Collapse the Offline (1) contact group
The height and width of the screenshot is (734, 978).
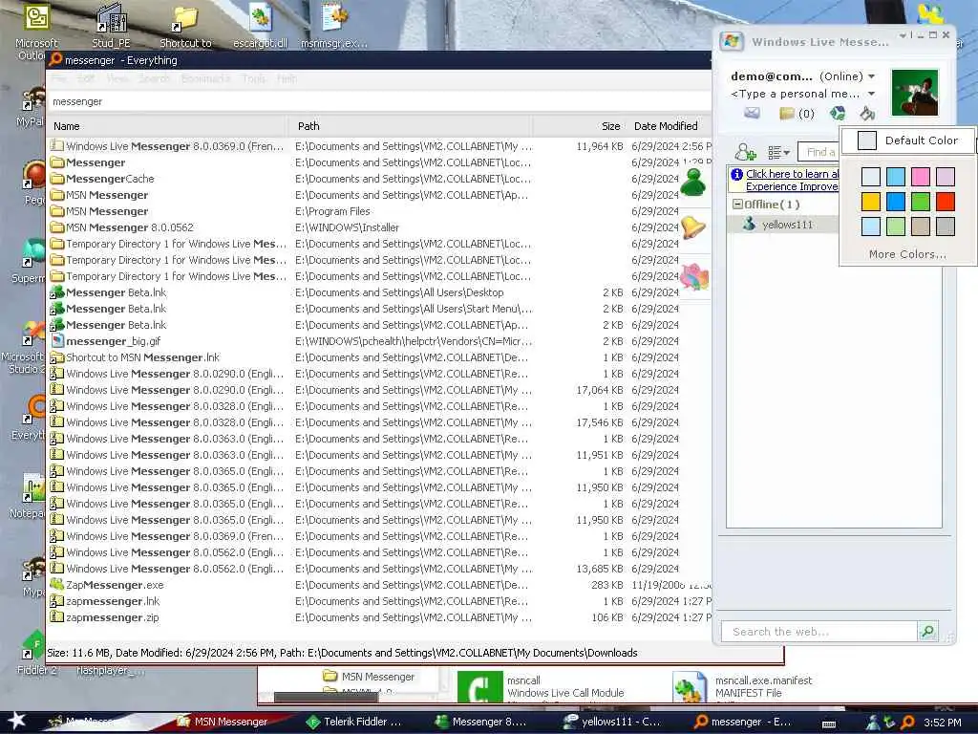tap(737, 205)
